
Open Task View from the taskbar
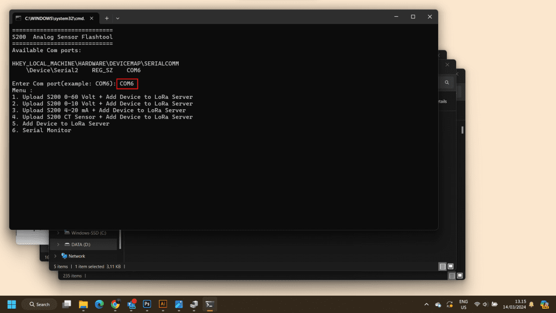tap(67, 304)
